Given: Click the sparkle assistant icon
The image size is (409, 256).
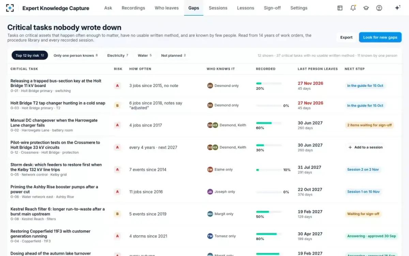Looking at the screenshot, I should pyautogui.click(x=397, y=8).
